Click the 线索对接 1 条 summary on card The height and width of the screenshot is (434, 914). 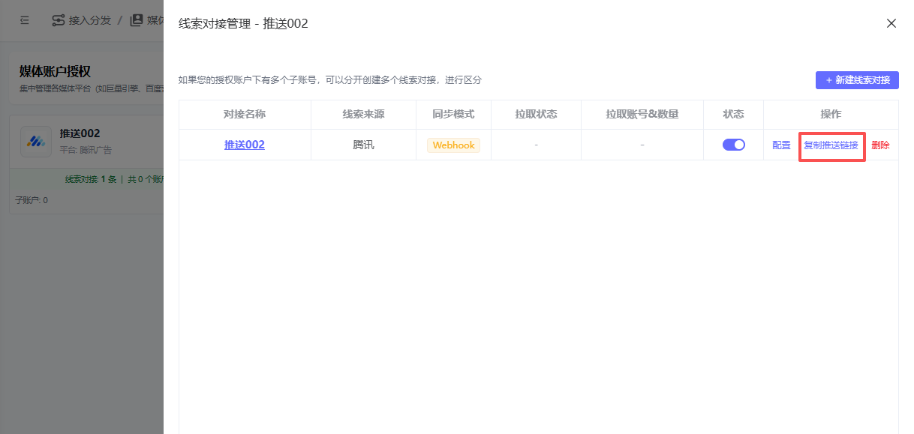92,179
